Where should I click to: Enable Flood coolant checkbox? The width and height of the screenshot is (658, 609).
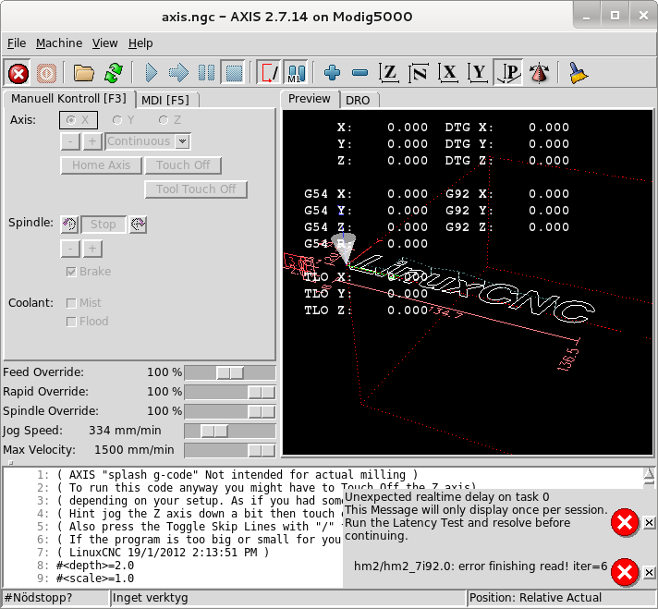pos(87,322)
